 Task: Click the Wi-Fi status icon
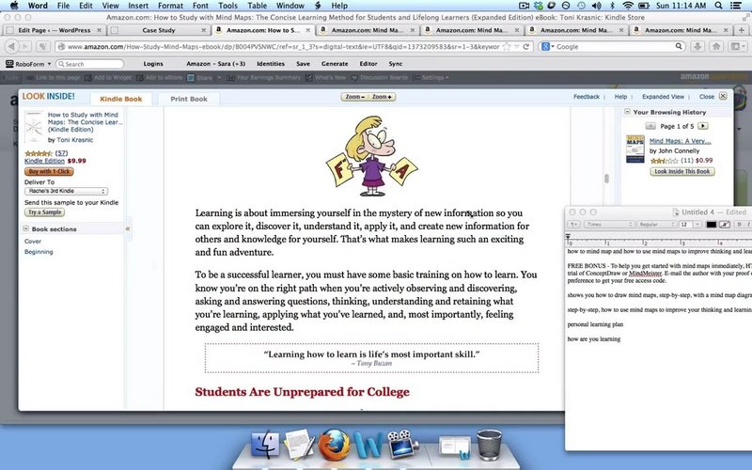pyautogui.click(x=628, y=6)
